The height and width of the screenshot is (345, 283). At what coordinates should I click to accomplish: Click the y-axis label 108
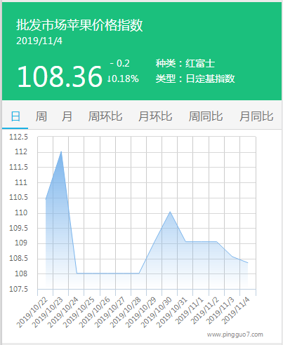pos(21,273)
